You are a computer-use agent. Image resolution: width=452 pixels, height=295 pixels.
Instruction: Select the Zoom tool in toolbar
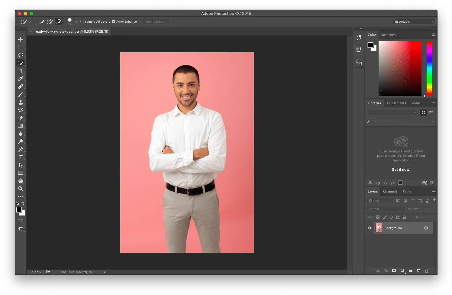(x=21, y=189)
